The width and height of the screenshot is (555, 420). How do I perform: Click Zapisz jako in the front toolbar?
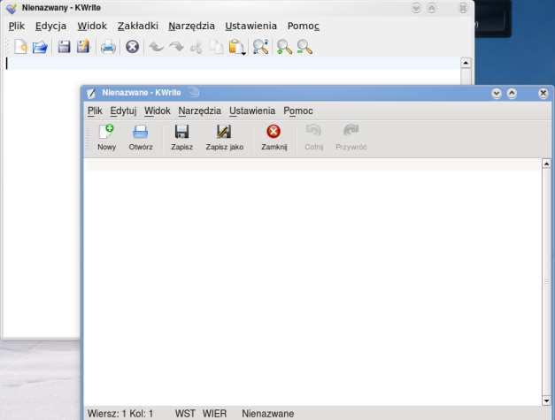(x=225, y=138)
